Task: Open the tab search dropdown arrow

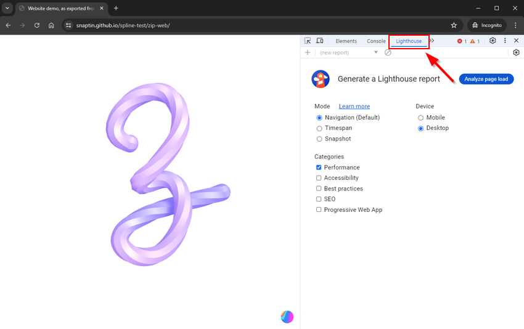Action: pos(7,8)
